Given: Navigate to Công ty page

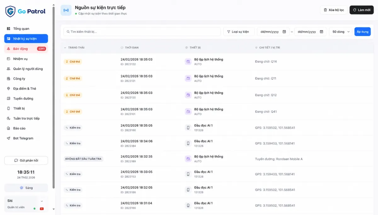Looking at the screenshot, I should tap(26, 79).
